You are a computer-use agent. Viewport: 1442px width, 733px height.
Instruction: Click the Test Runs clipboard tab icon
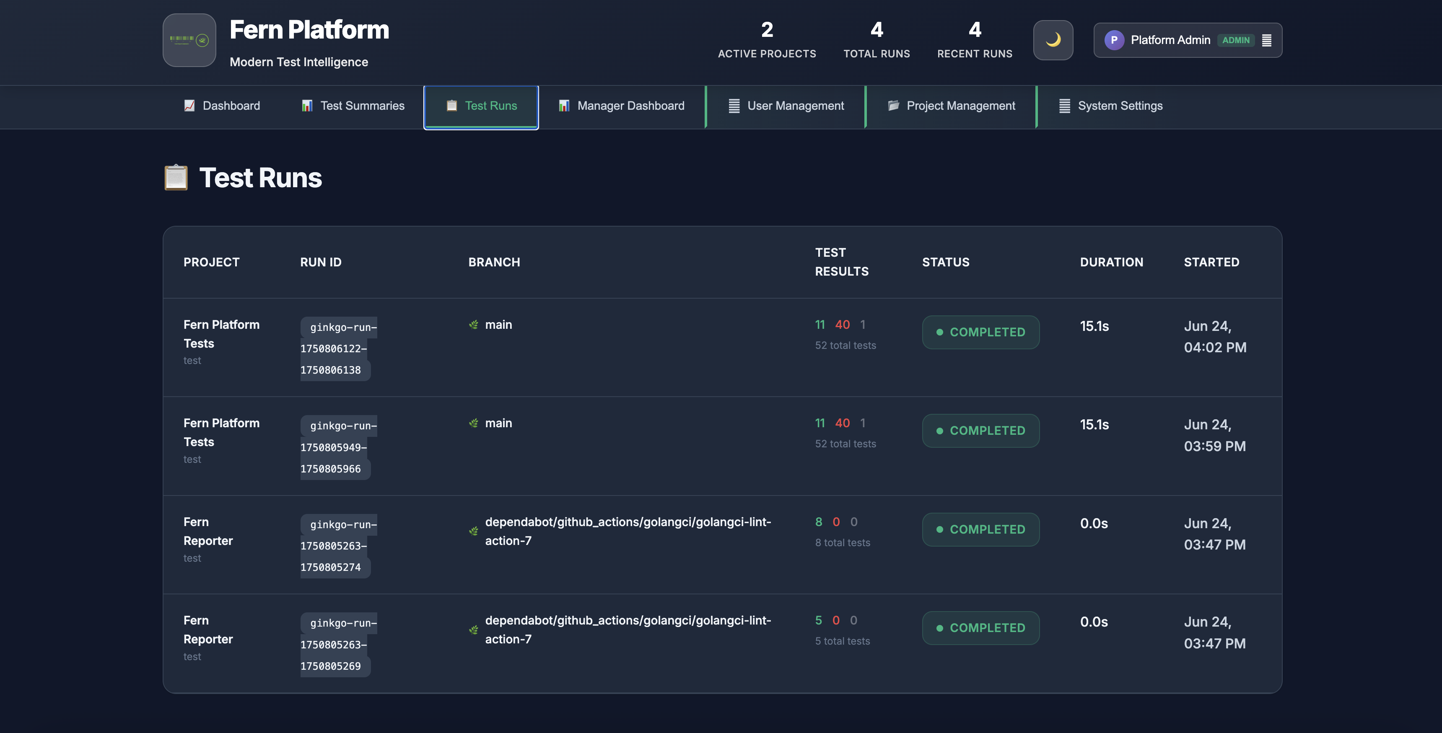click(451, 106)
